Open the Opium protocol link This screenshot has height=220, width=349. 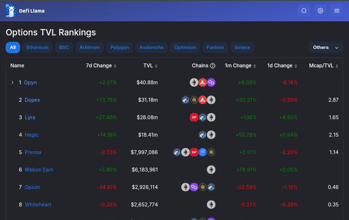tap(32, 187)
